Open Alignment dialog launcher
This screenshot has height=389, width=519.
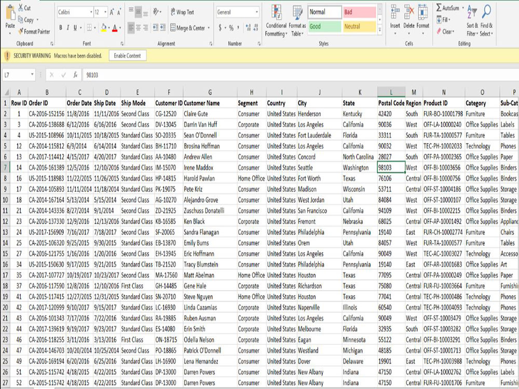click(211, 44)
